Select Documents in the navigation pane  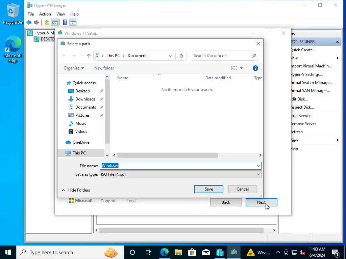(85, 107)
